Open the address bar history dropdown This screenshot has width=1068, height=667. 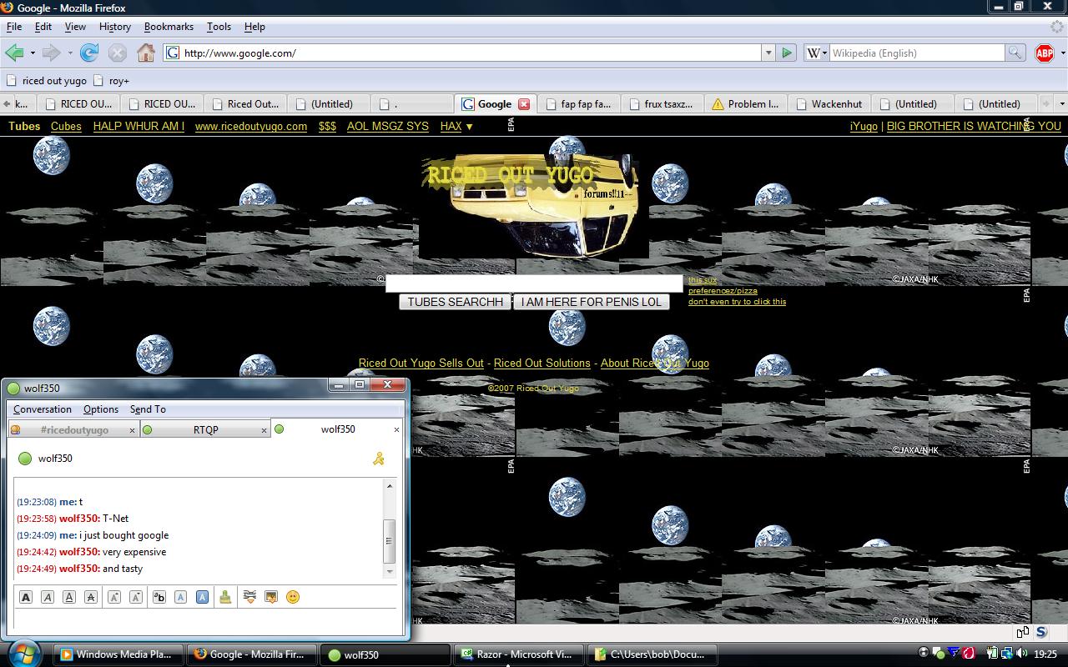(x=768, y=53)
